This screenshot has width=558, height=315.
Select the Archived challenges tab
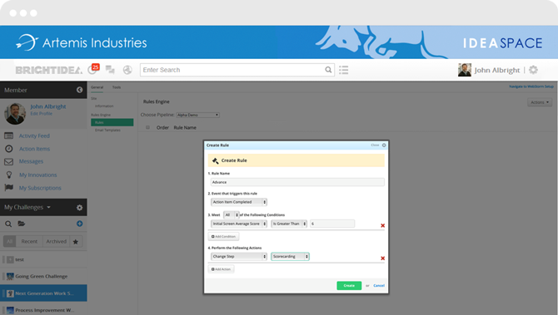point(57,242)
